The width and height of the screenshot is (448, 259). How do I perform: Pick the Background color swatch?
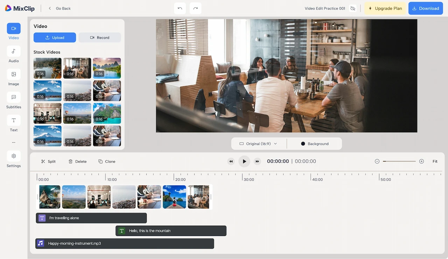tap(303, 144)
